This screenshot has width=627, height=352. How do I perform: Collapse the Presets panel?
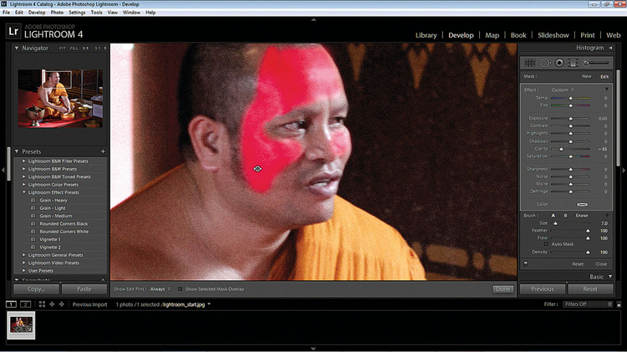pyautogui.click(x=17, y=151)
